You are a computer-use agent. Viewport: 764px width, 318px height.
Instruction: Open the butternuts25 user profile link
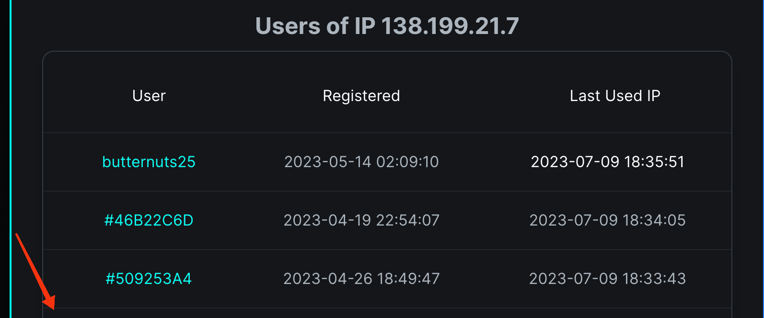pyautogui.click(x=149, y=162)
